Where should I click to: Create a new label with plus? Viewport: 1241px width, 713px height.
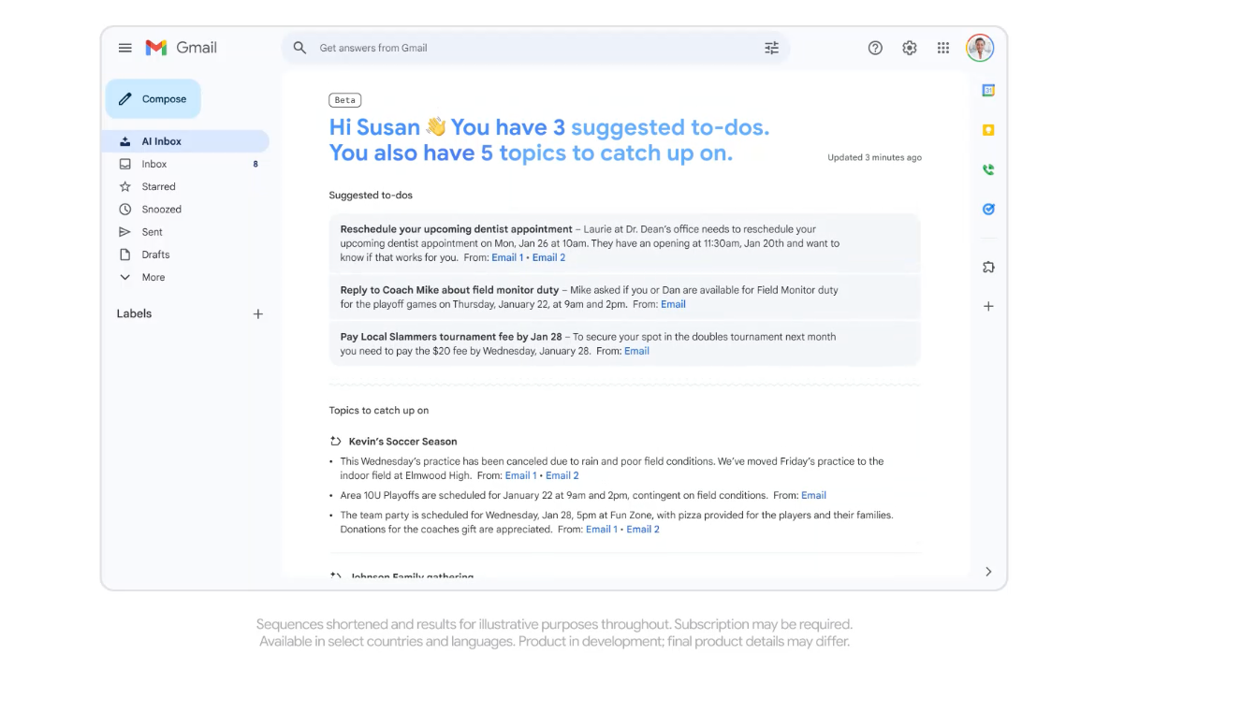258,314
